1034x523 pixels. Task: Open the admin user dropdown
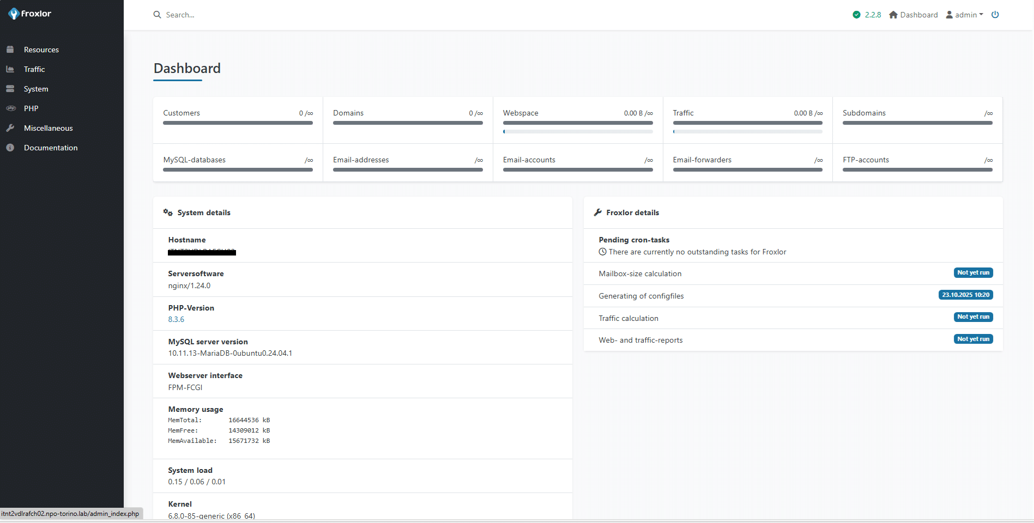tap(965, 15)
